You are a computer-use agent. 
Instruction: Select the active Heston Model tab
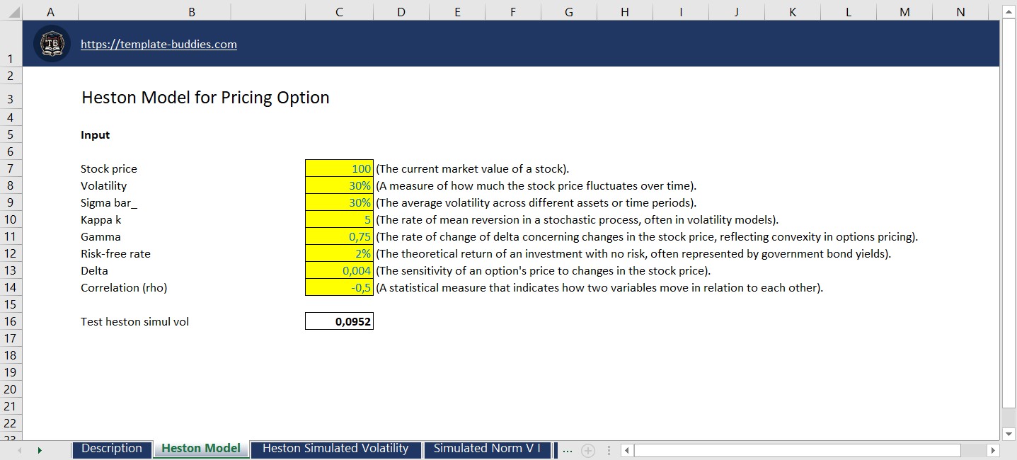coord(201,448)
